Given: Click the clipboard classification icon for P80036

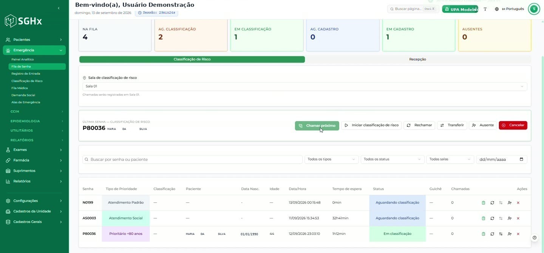Looking at the screenshot, I should (484, 234).
